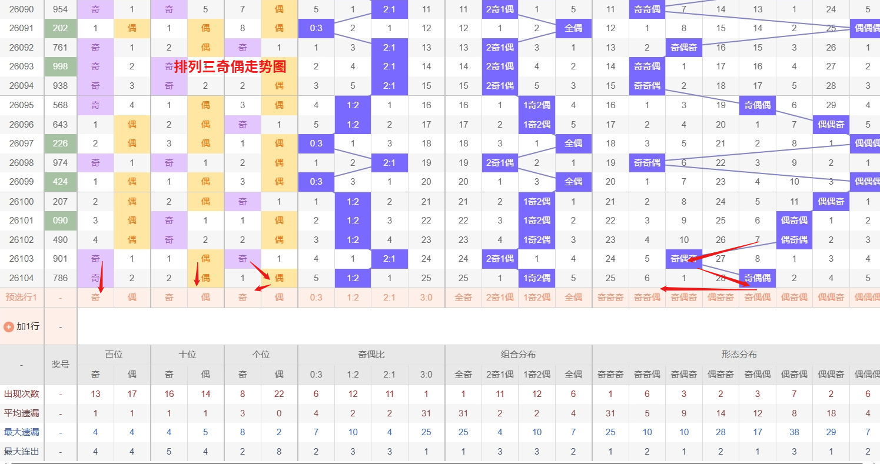880x464 pixels.
Task: Click the orange plus icon beside 加1行
Action: (x=9, y=326)
